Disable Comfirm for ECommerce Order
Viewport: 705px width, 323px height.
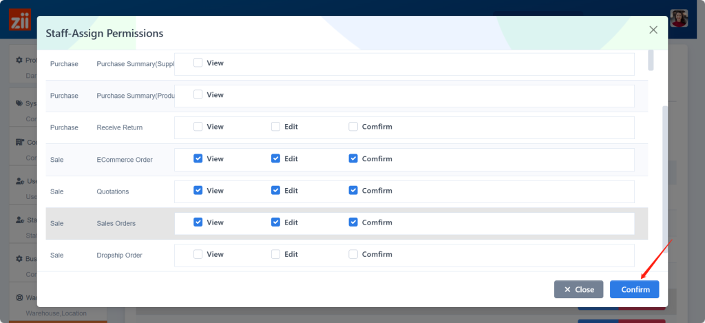pyautogui.click(x=353, y=158)
